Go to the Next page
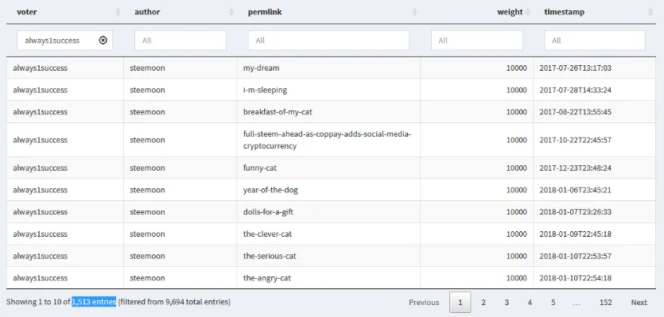Image resolution: width=664 pixels, height=317 pixels. tap(639, 302)
